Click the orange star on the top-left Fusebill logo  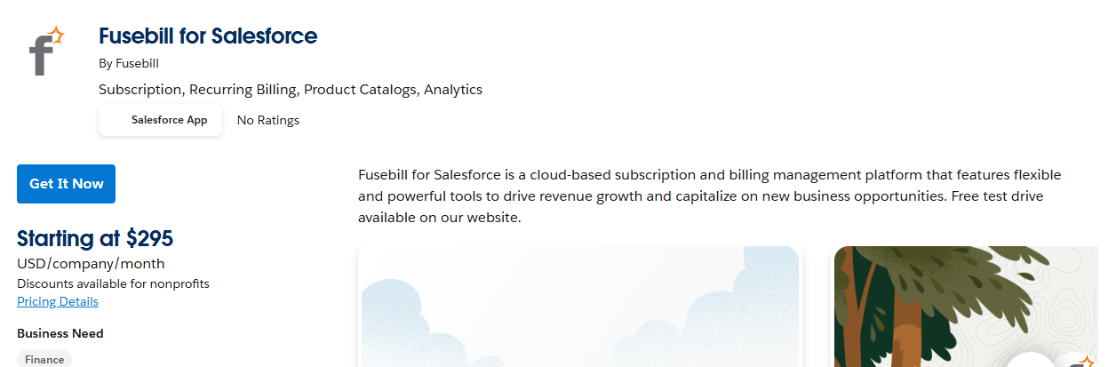[56, 36]
